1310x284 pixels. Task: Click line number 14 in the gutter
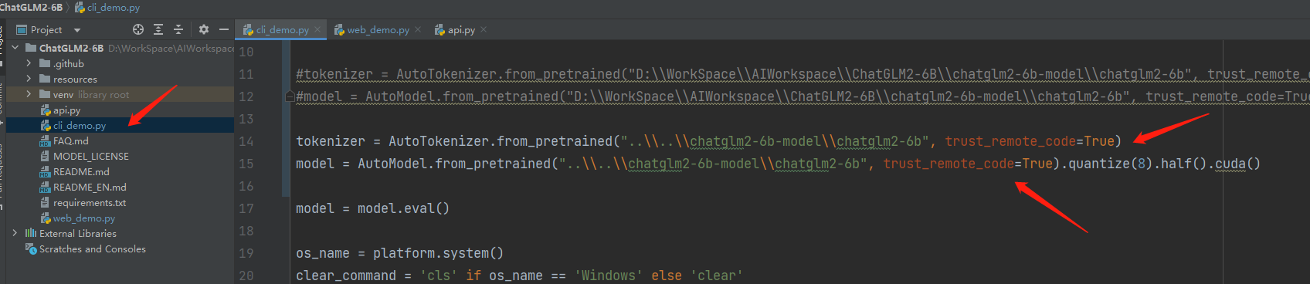point(246,141)
